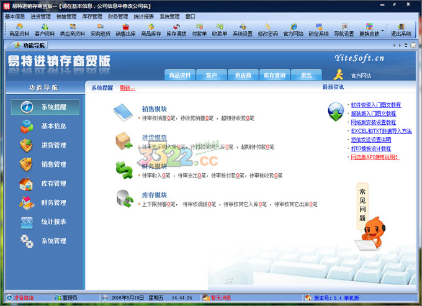Open EXCEL和TXT数据导入方法 link
The height and width of the screenshot is (306, 422).
coord(382,131)
